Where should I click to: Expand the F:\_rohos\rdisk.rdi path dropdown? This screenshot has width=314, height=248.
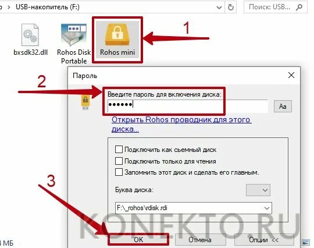267,208
